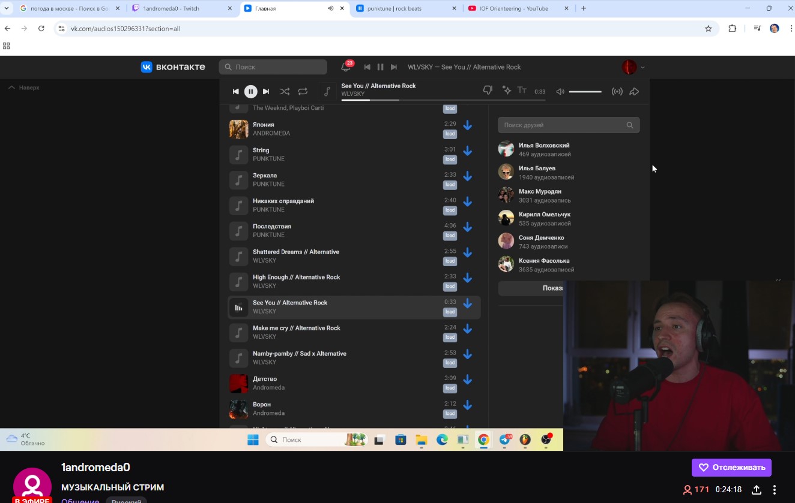Click the sparkle similar-tracks icon
Image resolution: width=795 pixels, height=503 pixels.
pos(507,91)
